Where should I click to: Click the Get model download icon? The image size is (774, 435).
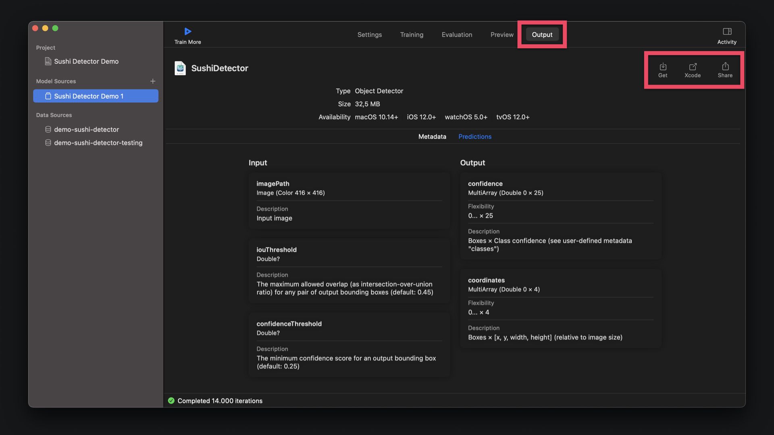[x=663, y=66]
